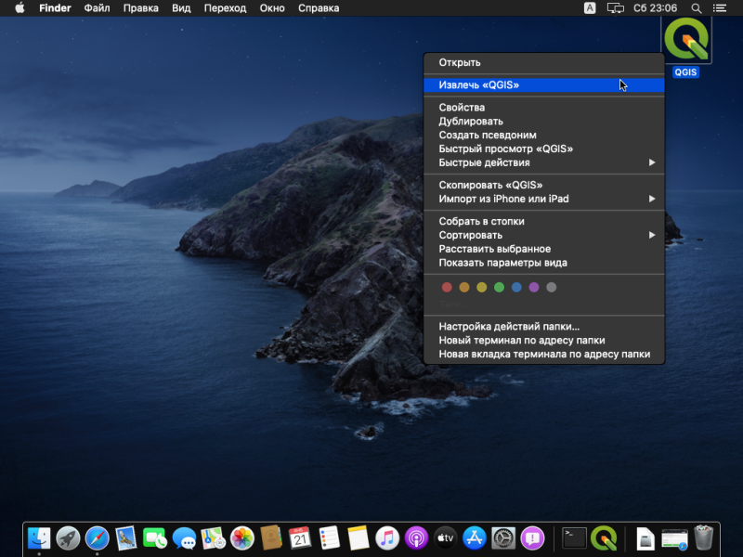Apply the green tag color
This screenshot has width=743, height=557.
pos(499,287)
